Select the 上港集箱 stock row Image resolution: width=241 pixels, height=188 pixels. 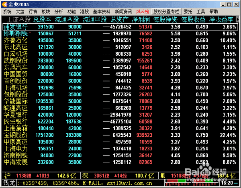coord(120,128)
